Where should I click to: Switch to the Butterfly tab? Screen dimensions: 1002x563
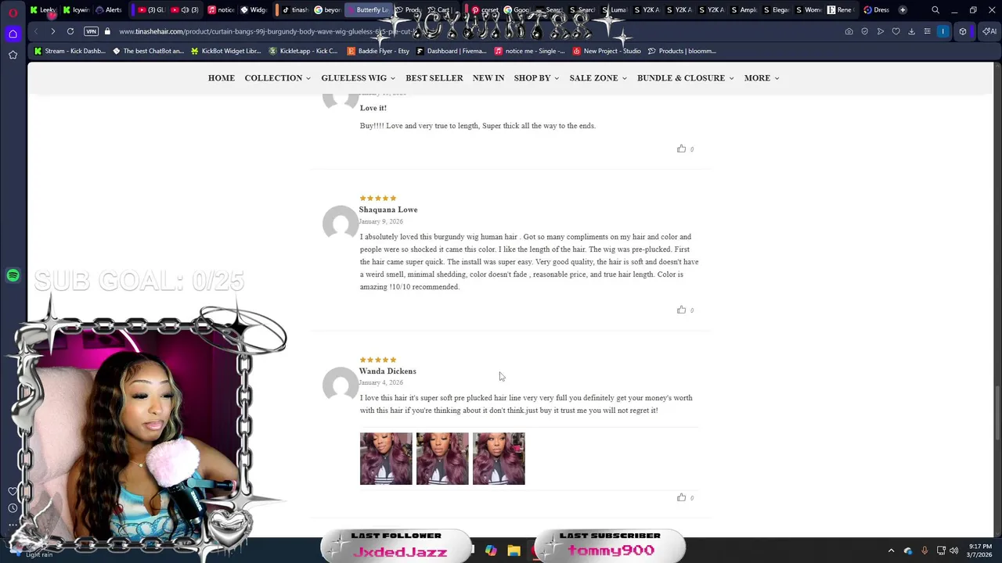click(x=368, y=10)
